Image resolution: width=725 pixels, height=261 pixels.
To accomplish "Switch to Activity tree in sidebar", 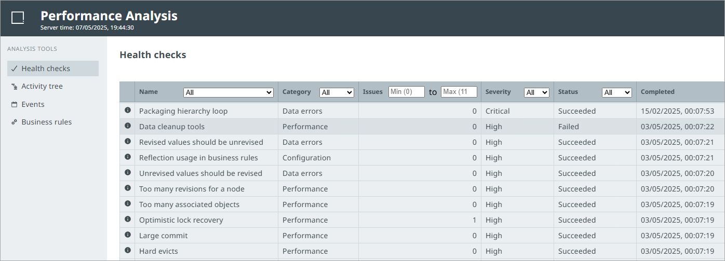I will 42,86.
